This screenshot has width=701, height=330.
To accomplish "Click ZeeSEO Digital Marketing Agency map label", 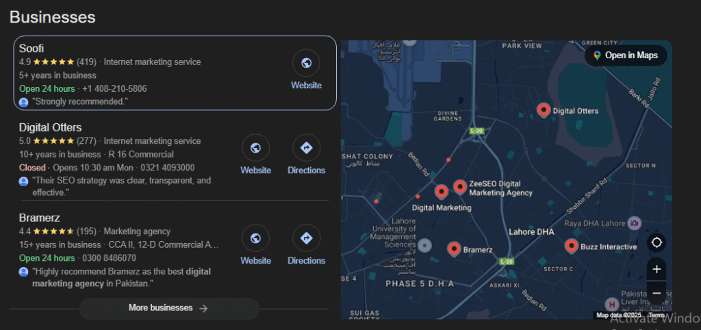I will [x=500, y=188].
